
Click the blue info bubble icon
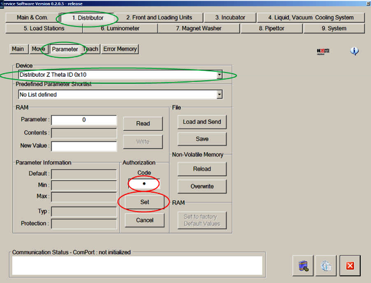click(354, 51)
